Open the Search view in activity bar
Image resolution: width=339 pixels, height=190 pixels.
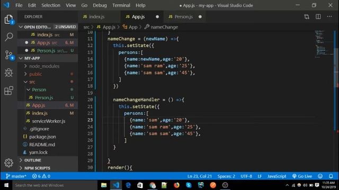[x=8, y=37]
